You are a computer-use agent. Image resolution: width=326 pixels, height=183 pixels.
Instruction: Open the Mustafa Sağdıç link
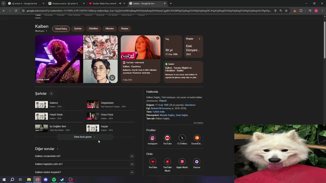(167, 115)
